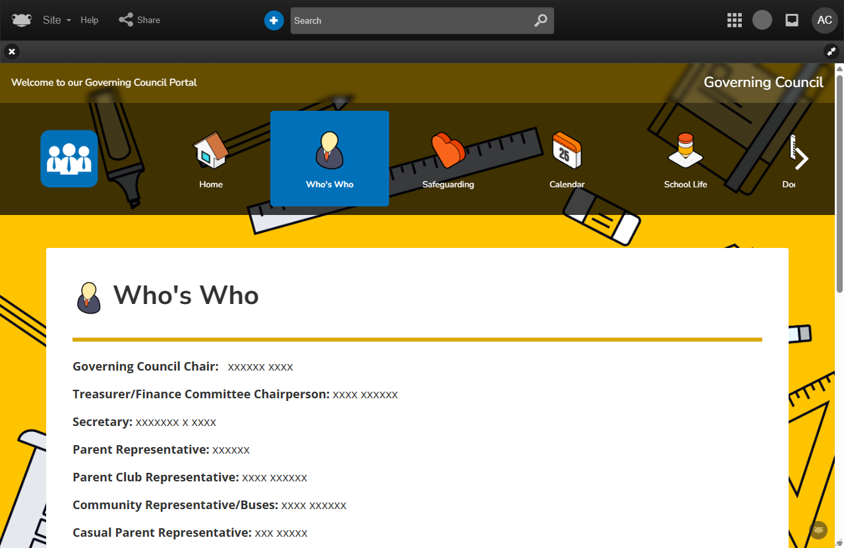Open the notifications inbox icon
This screenshot has width=844, height=548.
792,20
